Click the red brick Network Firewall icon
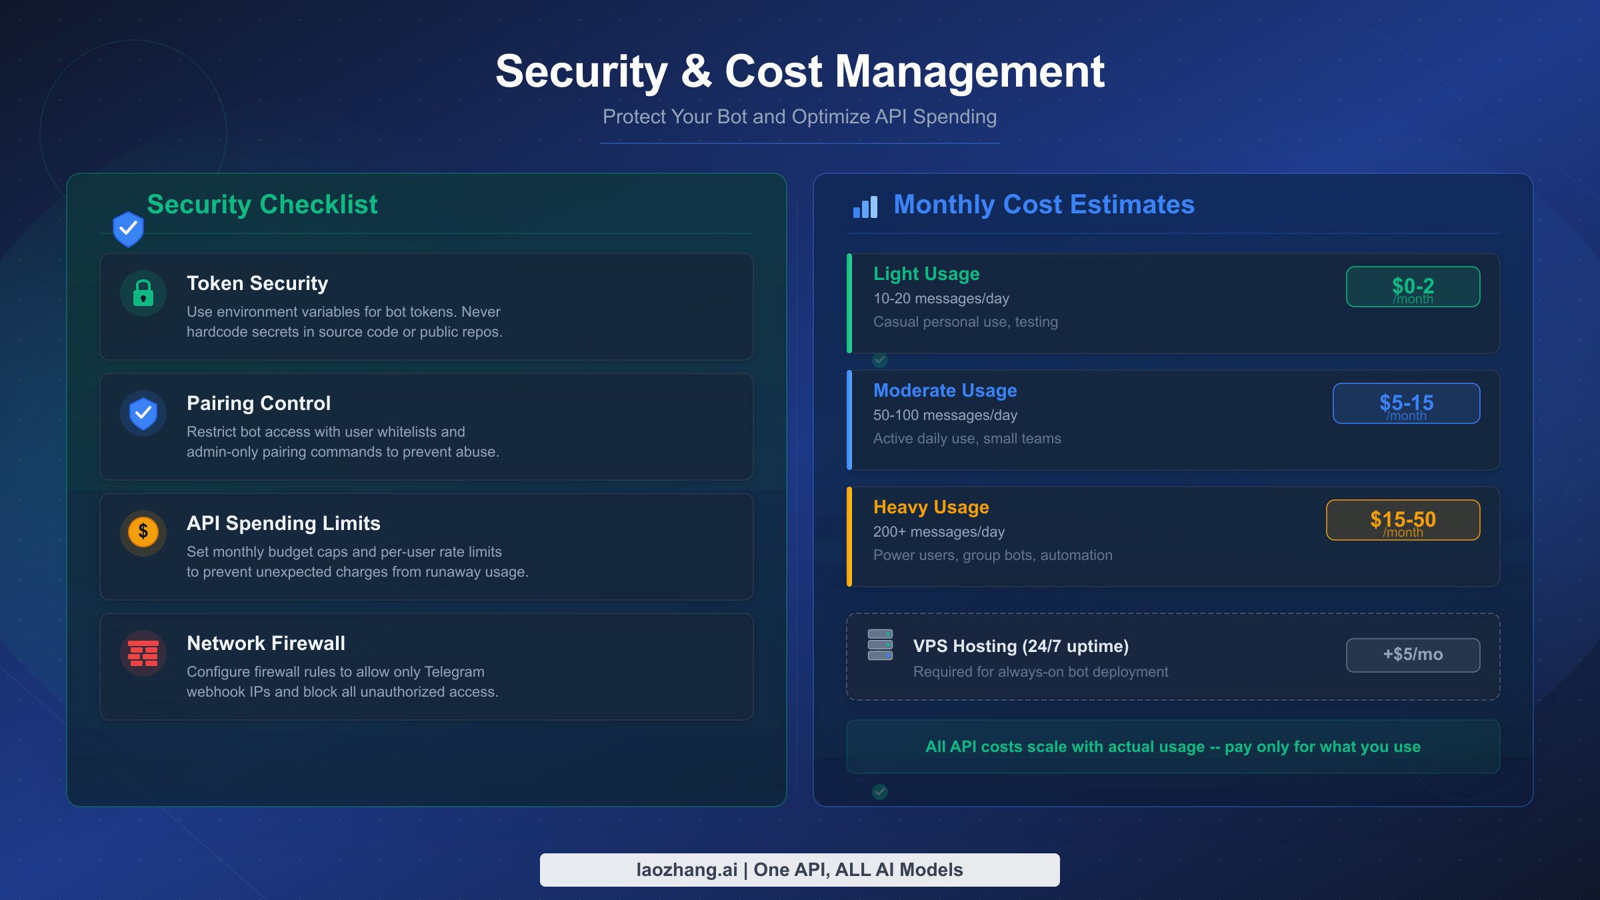 click(x=143, y=652)
